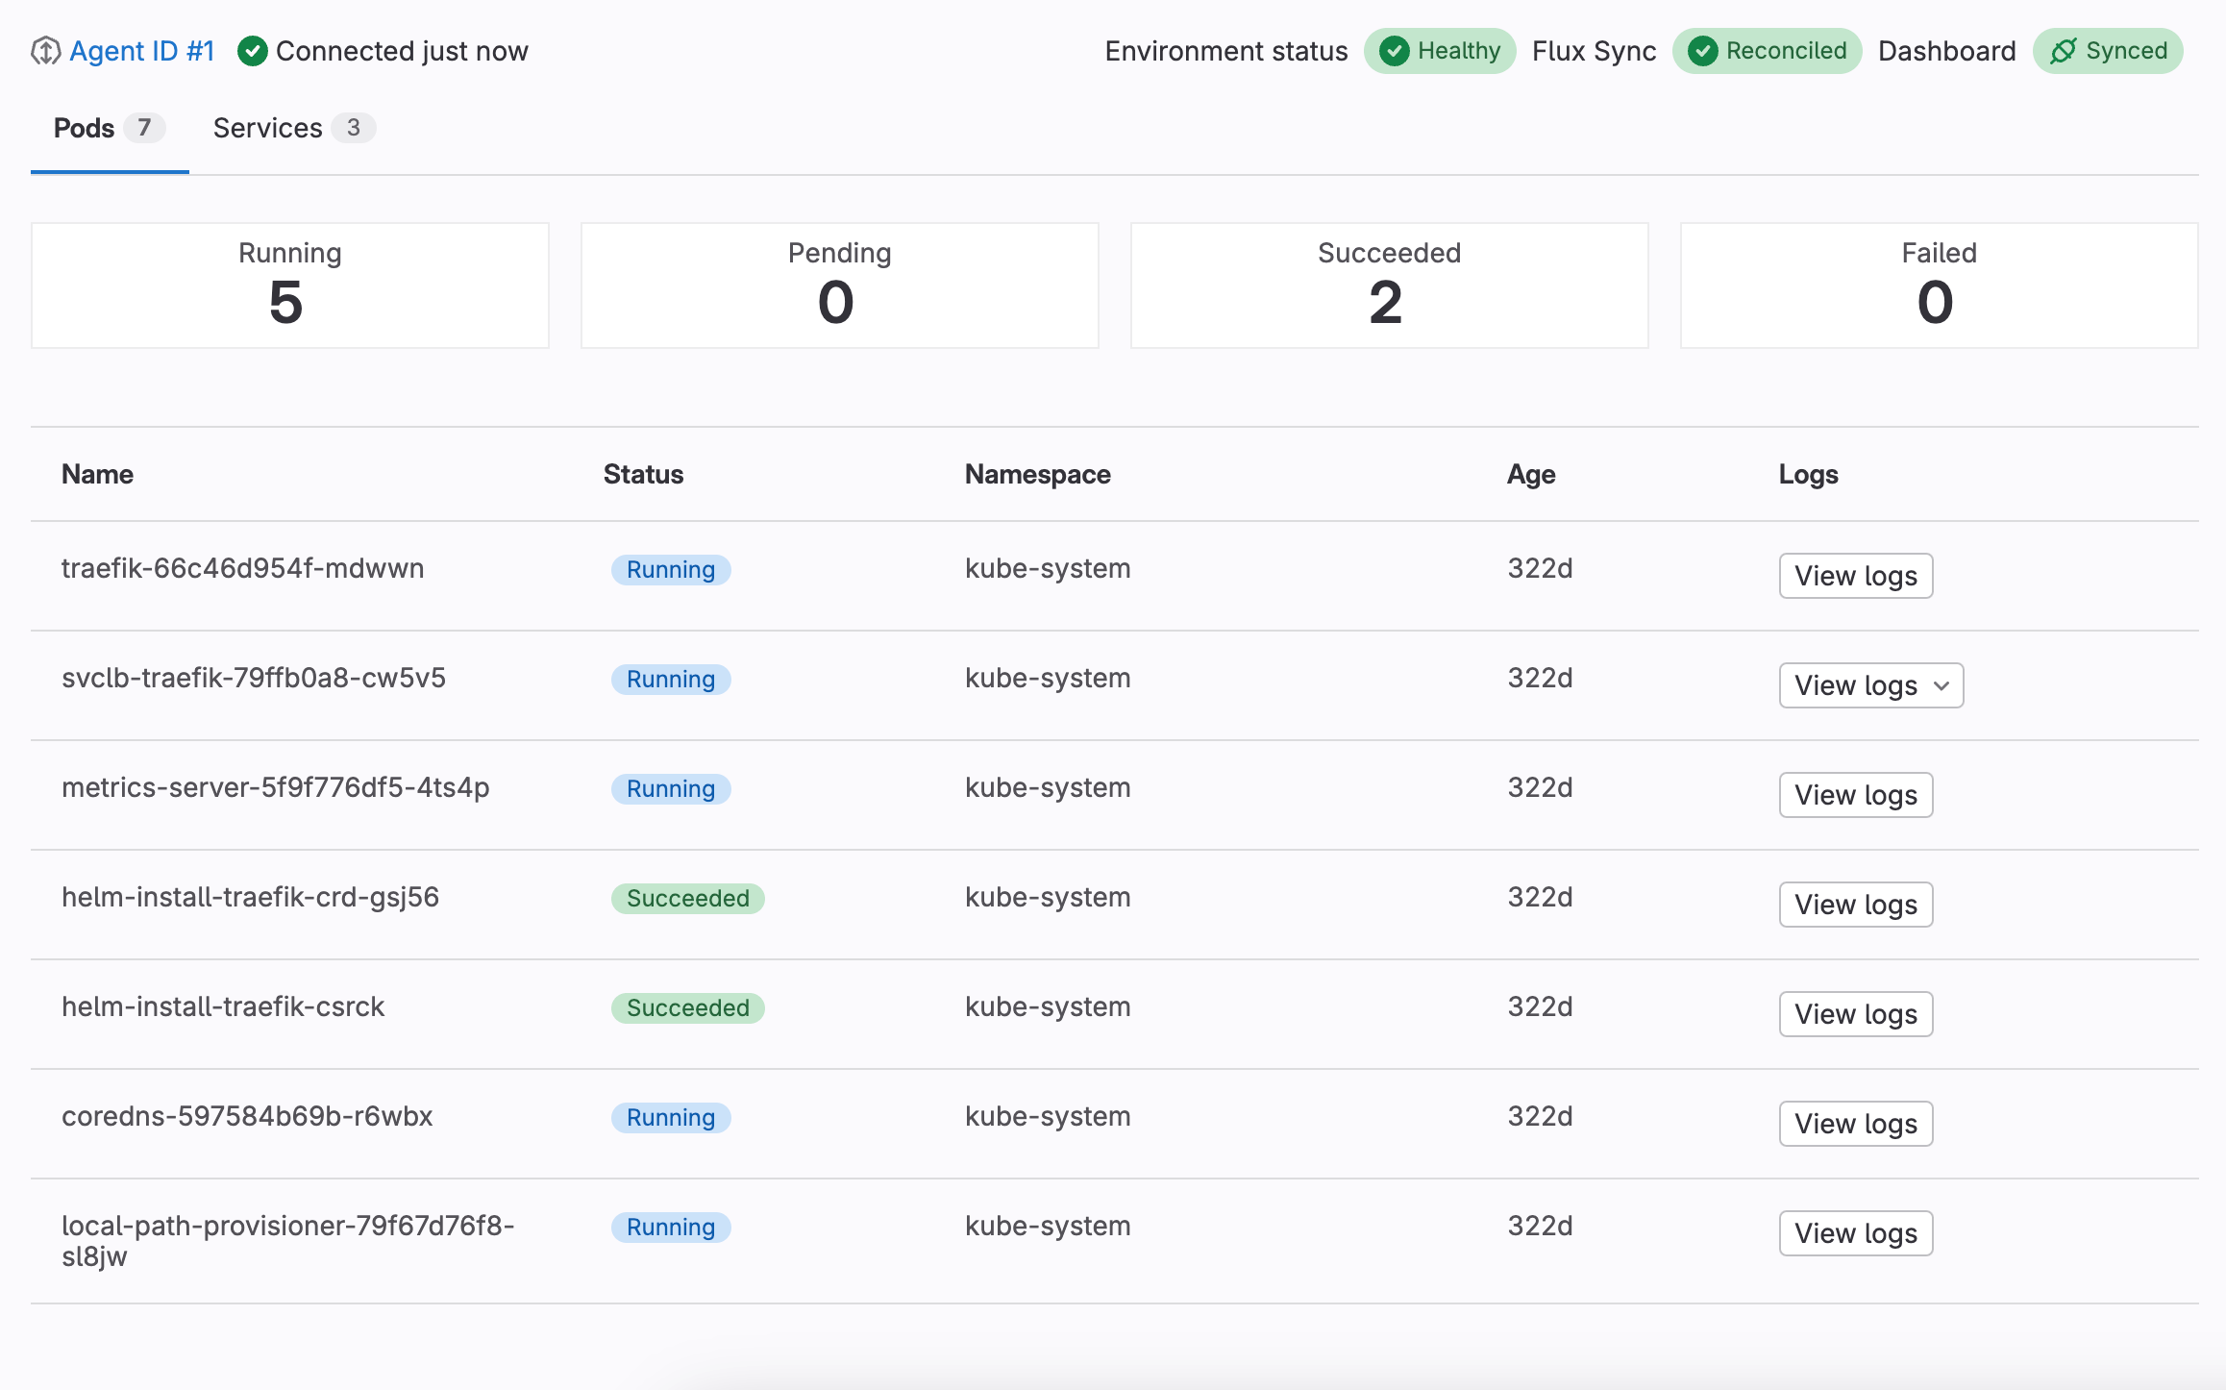Click the Healthy status check icon

[1396, 51]
